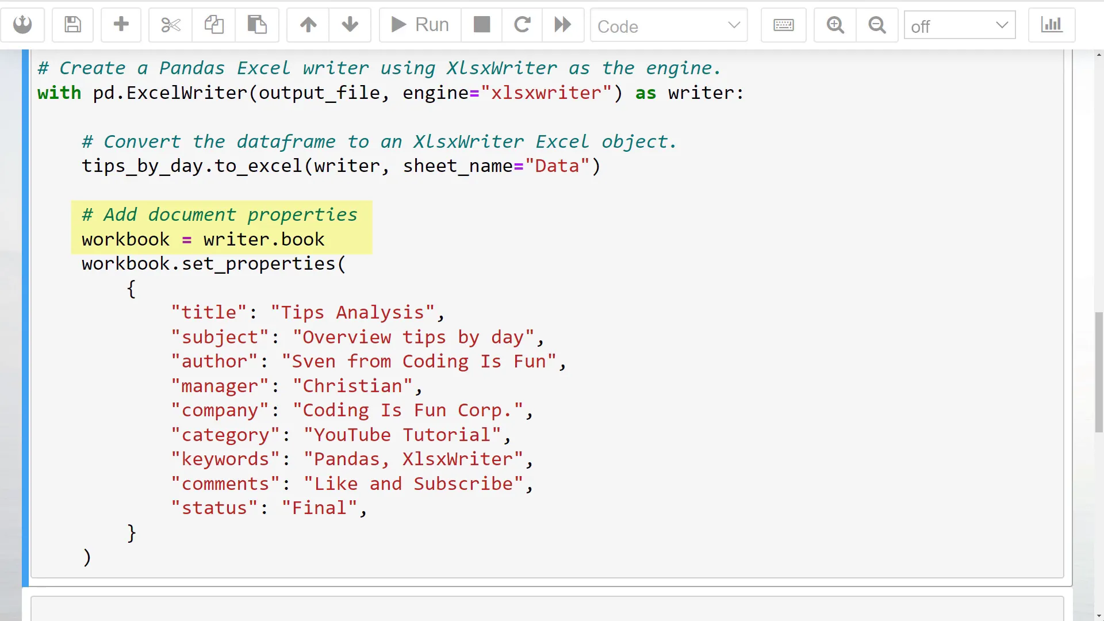Paste the copied cell
The width and height of the screenshot is (1104, 621).
pyautogui.click(x=257, y=25)
